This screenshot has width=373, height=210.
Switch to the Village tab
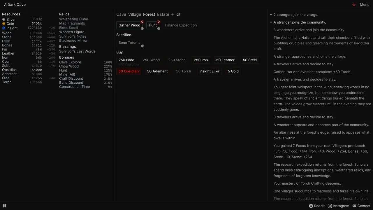[135, 14]
